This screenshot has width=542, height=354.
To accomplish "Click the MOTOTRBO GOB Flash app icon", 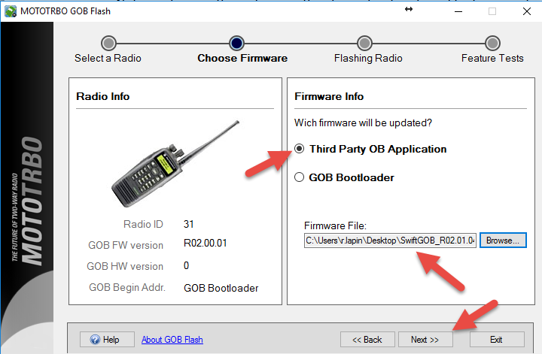I will 11,11.
